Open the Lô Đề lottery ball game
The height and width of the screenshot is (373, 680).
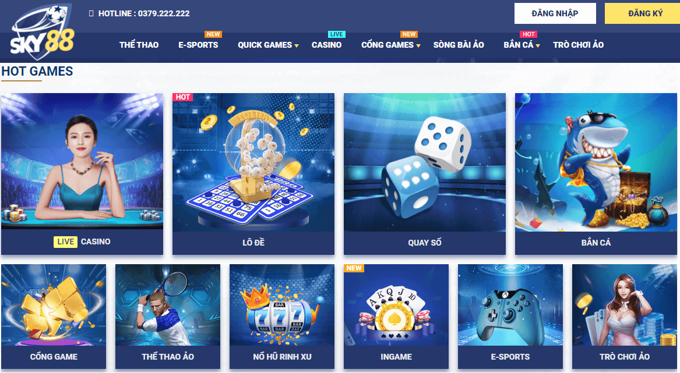253,174
